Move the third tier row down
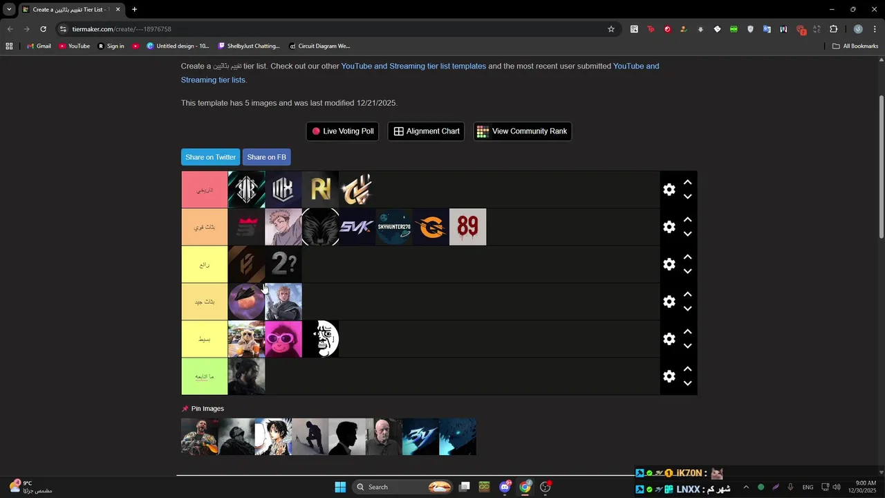Screen dimensions: 885x498 pos(687,271)
